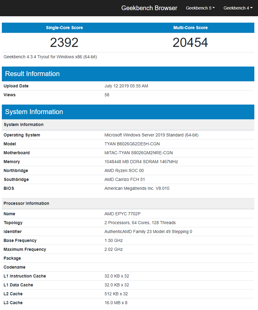258x310 pixels.
Task: Expand the Geekbench 4 dropdown menu
Action: coord(238,8)
